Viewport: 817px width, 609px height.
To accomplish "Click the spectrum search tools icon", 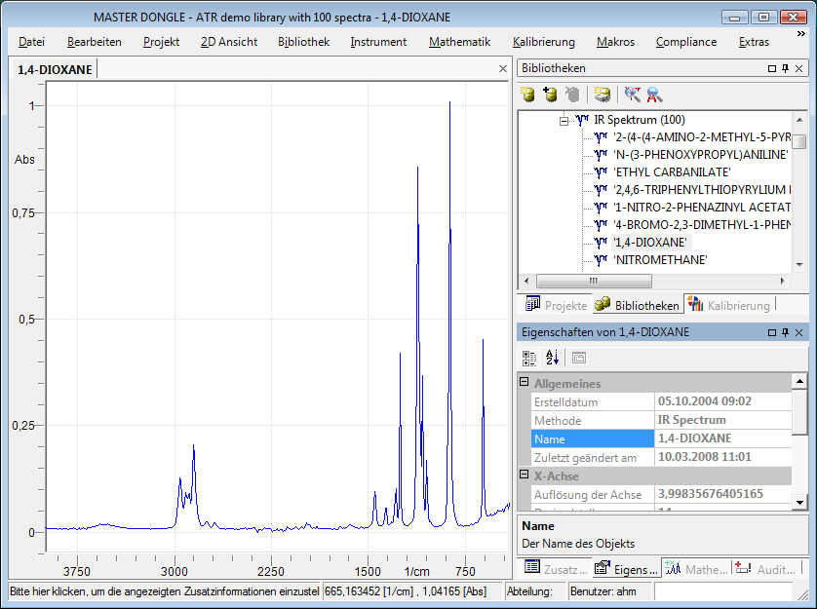I will pyautogui.click(x=633, y=95).
